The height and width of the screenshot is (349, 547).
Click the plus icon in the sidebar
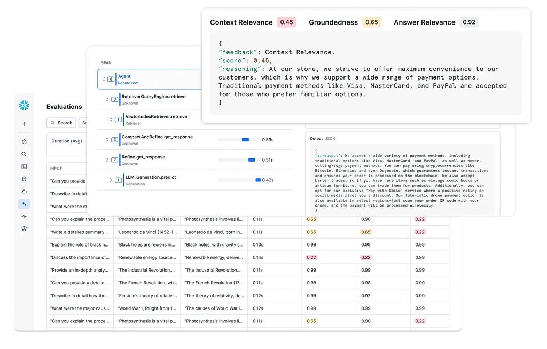[x=24, y=123]
